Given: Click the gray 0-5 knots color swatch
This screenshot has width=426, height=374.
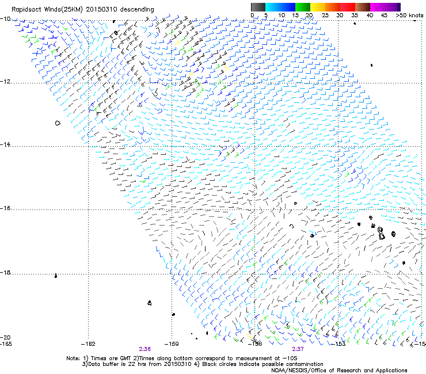Looking at the screenshot, I should point(258,7).
